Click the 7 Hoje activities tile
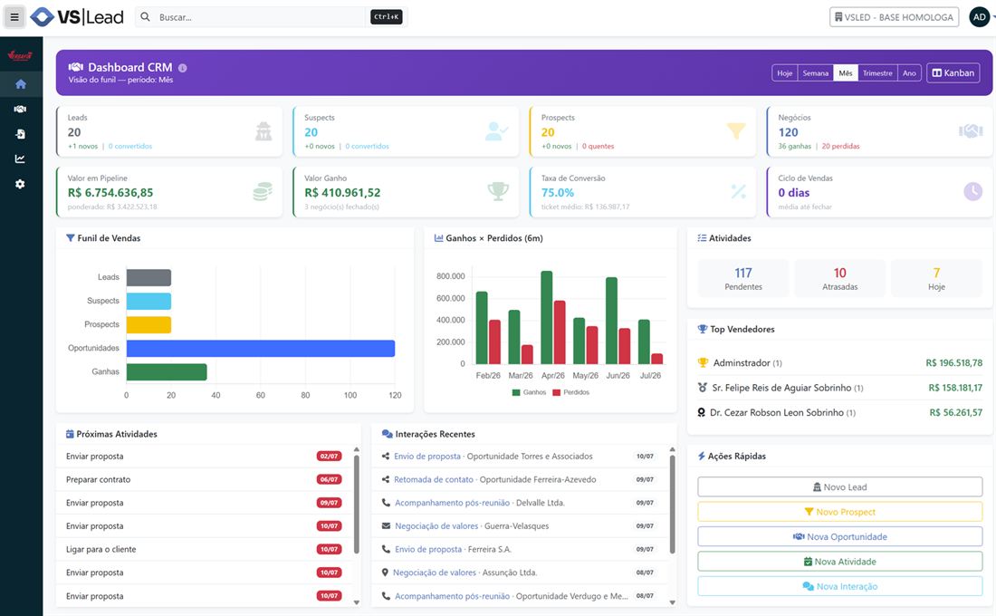 coord(936,278)
